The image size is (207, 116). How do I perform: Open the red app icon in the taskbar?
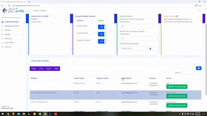coord(56,114)
